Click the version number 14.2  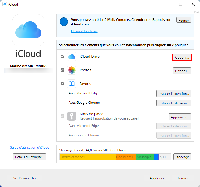pyautogui.click(x=196, y=12)
